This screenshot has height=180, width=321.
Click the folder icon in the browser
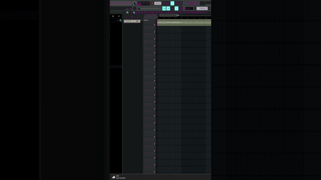click(x=118, y=20)
